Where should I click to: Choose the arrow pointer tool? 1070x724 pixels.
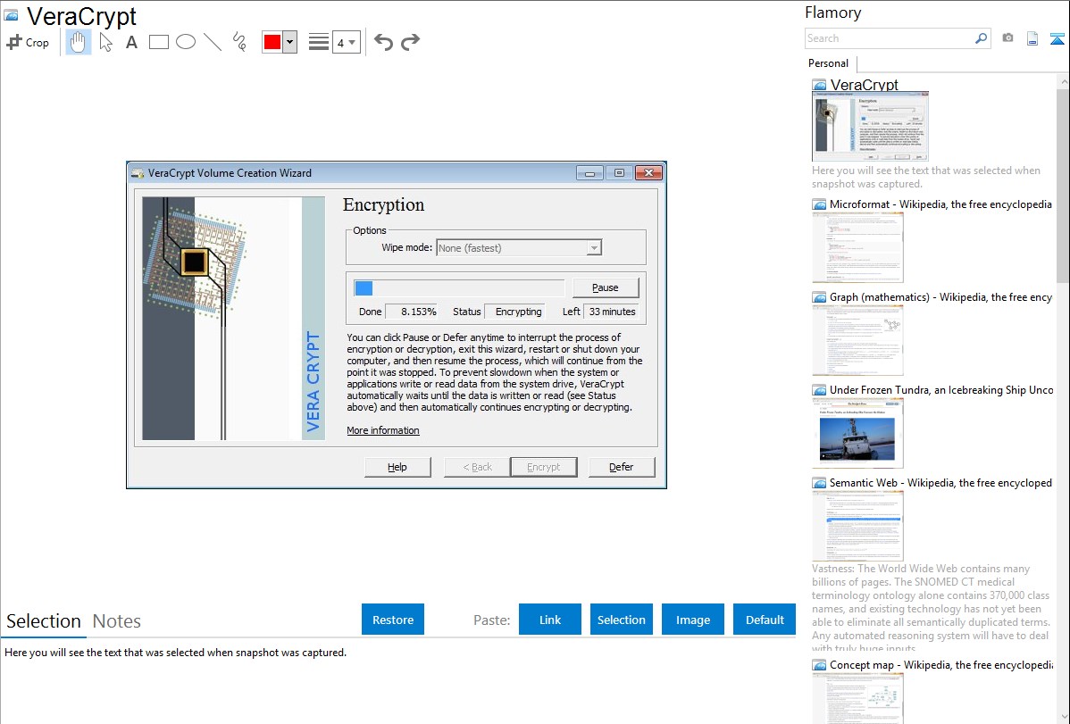coord(105,42)
